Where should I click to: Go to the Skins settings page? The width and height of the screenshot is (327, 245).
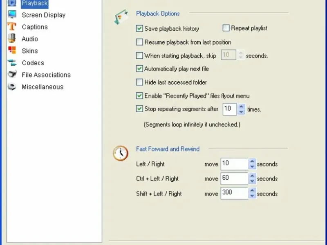(x=30, y=51)
